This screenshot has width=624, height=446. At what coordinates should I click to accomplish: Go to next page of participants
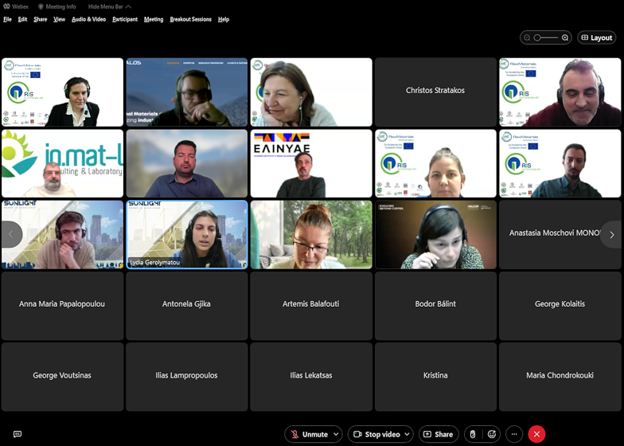611,235
